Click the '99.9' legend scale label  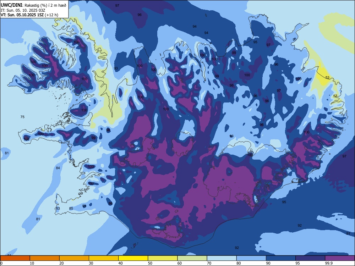pyautogui.click(x=329, y=263)
